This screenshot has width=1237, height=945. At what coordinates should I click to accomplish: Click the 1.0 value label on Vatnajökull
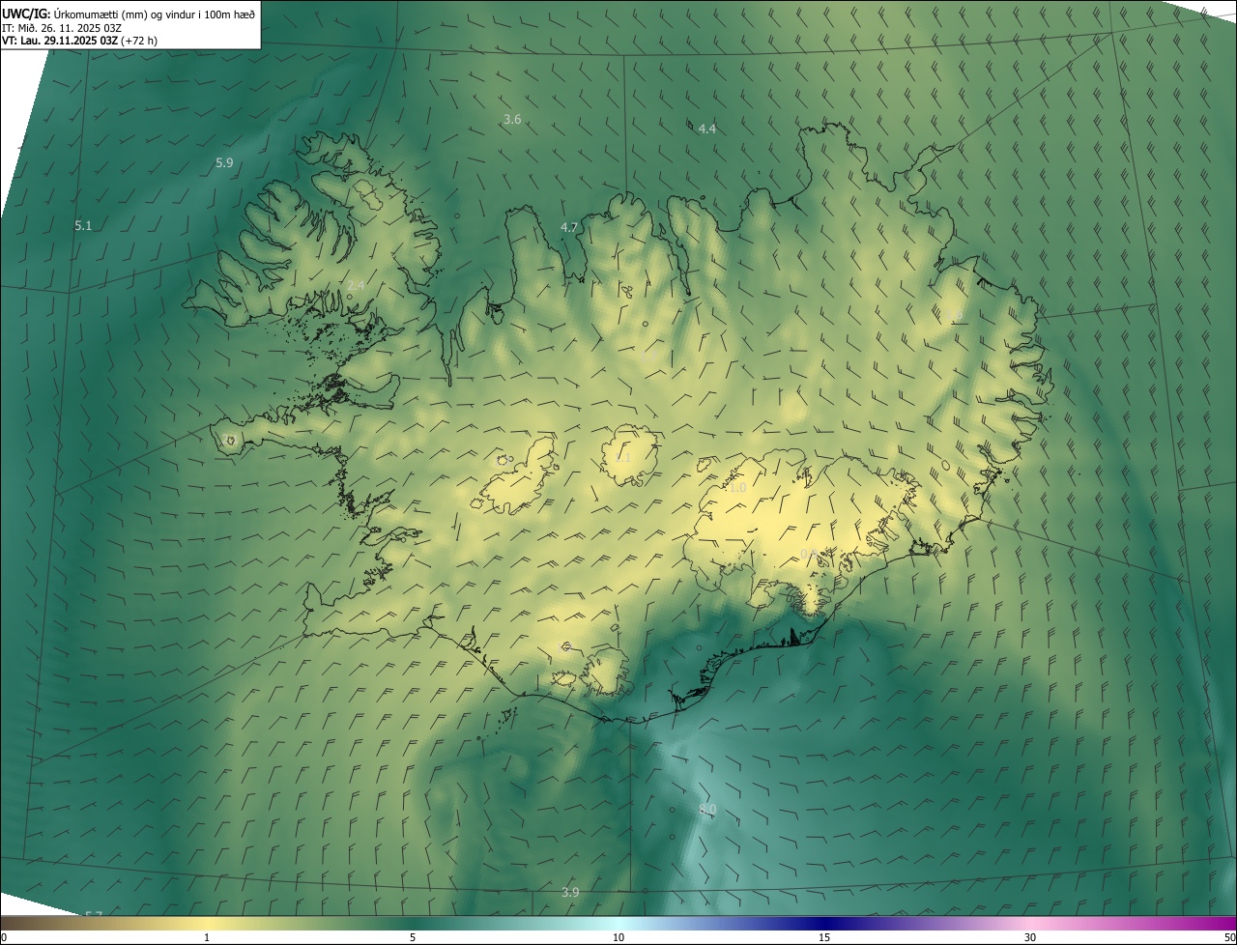(737, 489)
